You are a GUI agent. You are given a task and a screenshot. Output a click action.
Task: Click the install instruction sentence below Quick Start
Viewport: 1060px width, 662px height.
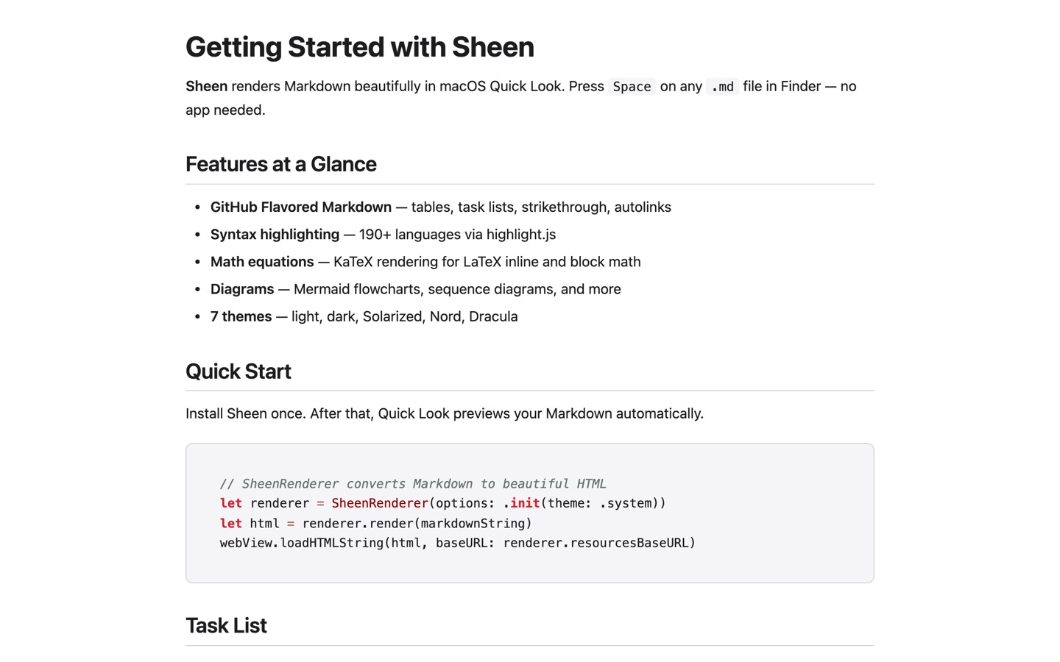(x=445, y=413)
